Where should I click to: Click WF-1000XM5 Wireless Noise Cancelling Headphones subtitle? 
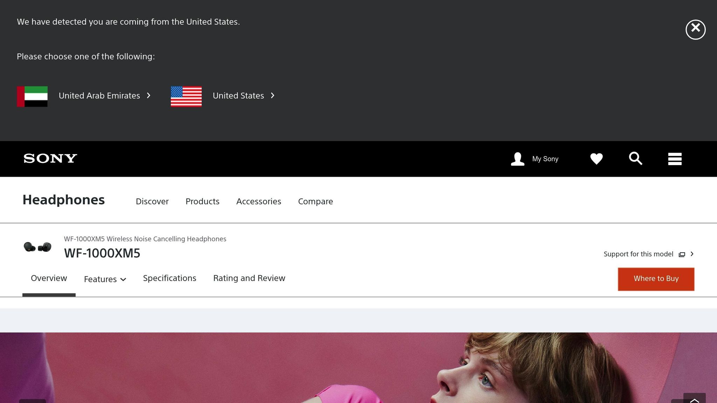[145, 239]
